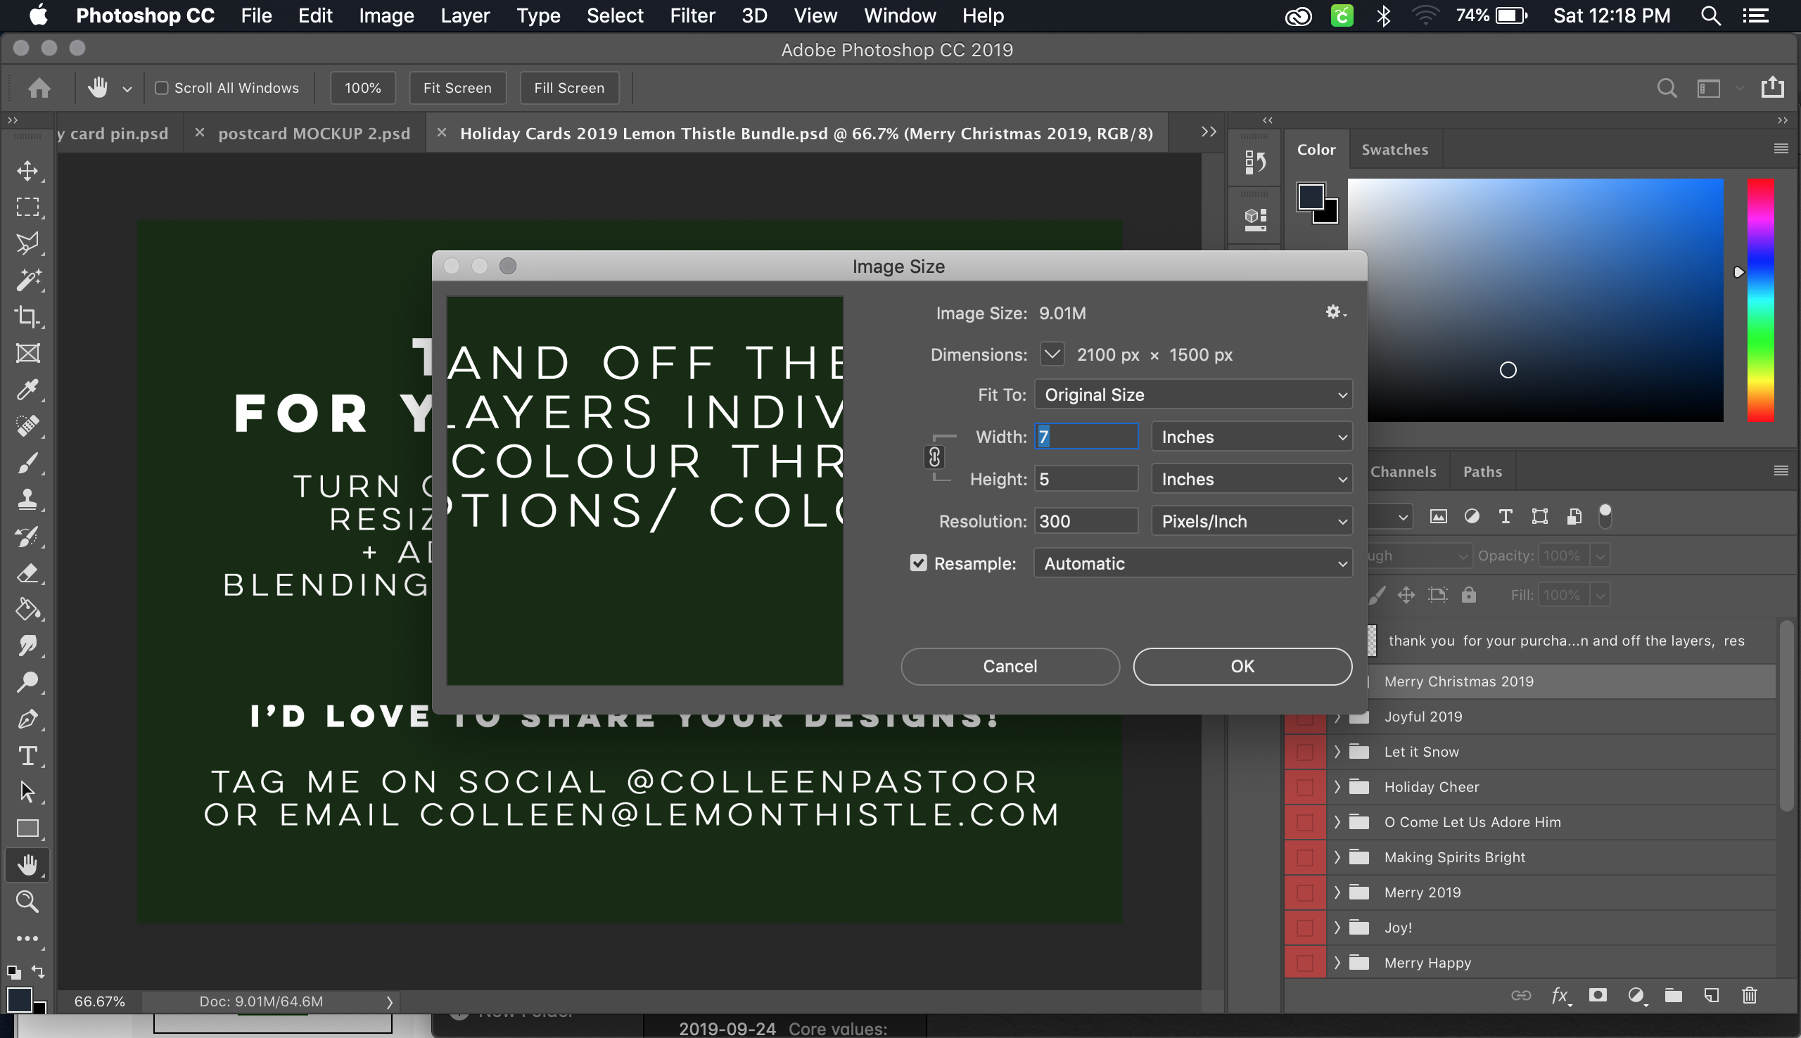Viewport: 1801px width, 1038px height.
Task: Select the Horizontal Type tool
Action: [x=27, y=756]
